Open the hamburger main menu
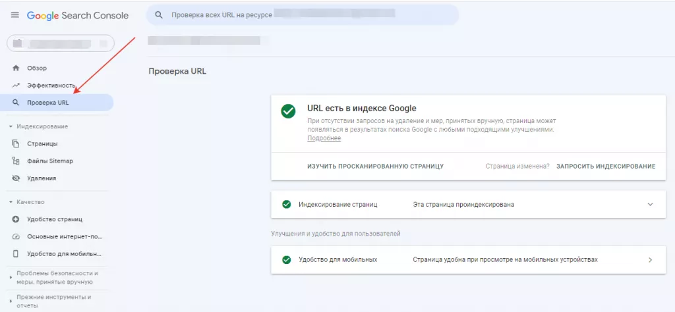This screenshot has height=312, width=675. (15, 15)
